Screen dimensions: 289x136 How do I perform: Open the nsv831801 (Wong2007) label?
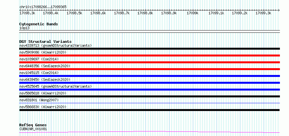39,100
